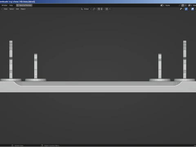
Task: Open the pivot point selector
Action: pyautogui.click(x=94, y=9)
